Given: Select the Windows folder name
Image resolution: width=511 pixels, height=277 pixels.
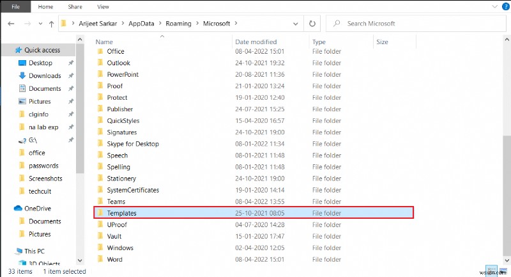Looking at the screenshot, I should pos(120,248).
